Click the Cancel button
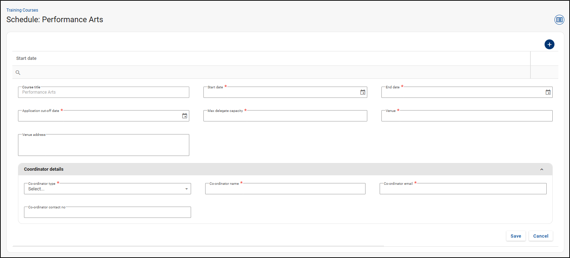 540,236
